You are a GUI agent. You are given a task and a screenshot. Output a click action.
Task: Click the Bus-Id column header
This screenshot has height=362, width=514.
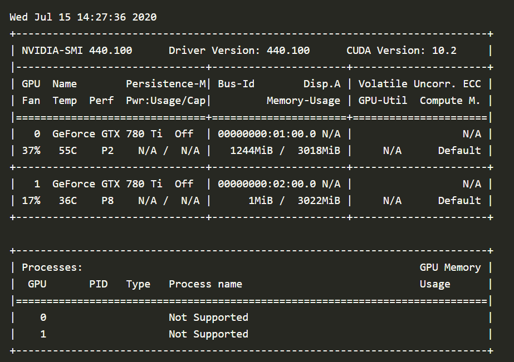[x=236, y=84]
